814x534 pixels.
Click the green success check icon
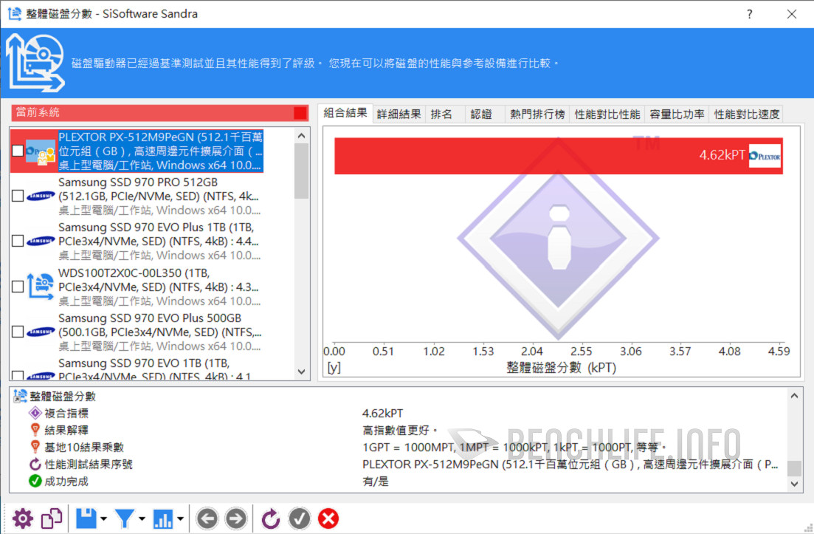click(x=35, y=481)
